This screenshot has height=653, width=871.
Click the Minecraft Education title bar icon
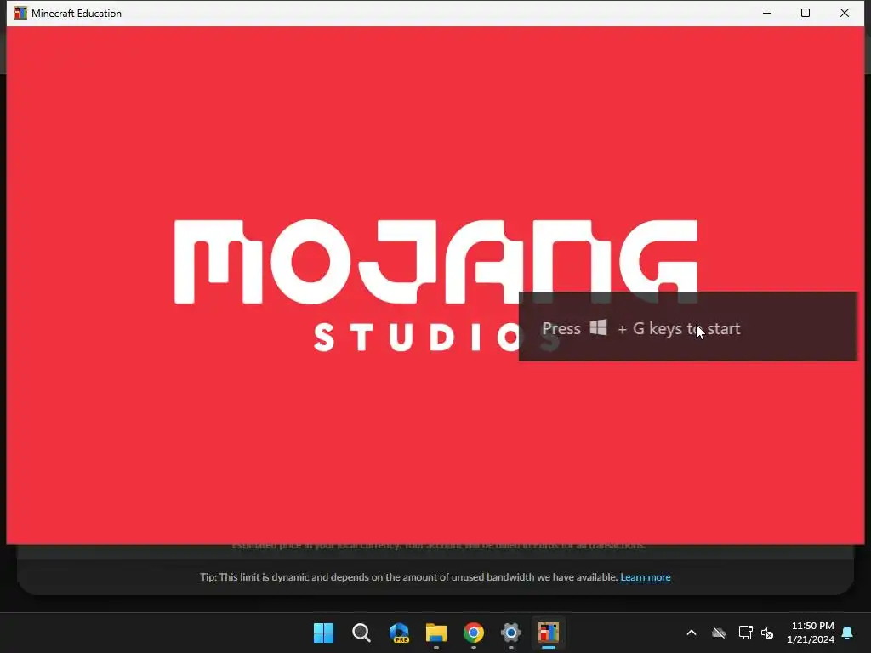pos(20,13)
